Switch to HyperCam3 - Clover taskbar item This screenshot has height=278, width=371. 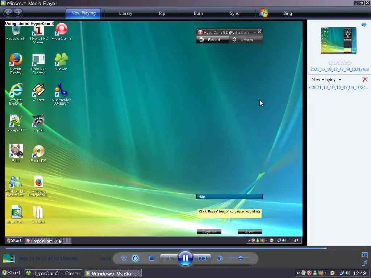click(53, 273)
